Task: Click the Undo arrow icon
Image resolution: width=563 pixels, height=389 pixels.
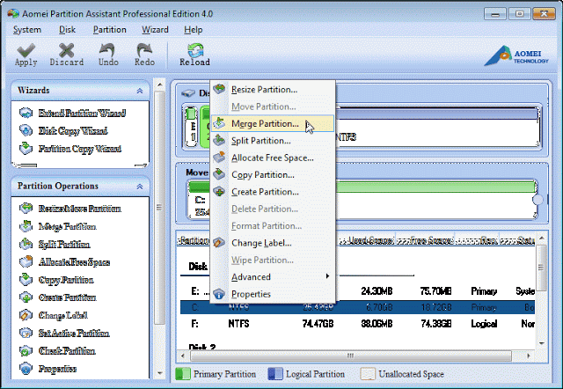Action: [x=107, y=50]
